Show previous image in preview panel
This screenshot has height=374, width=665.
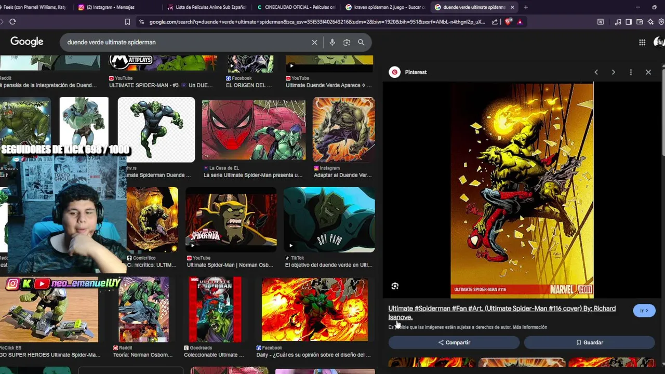click(596, 72)
